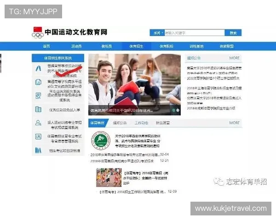Click the person-search icon for 成人运动训练专业单招

pyautogui.click(x=38, y=123)
